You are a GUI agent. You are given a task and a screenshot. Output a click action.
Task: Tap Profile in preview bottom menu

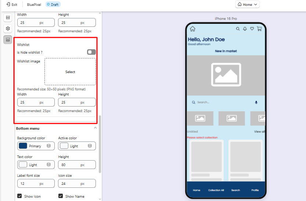255,190
